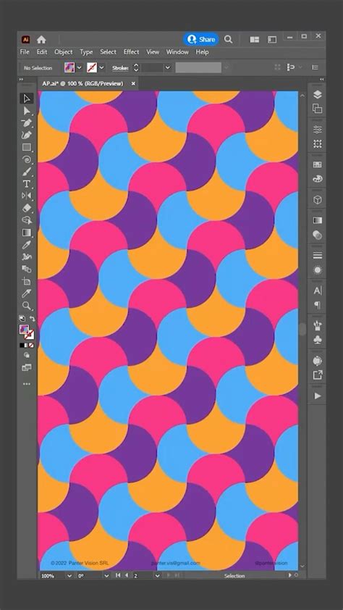Screen dimensions: 343x610
Task: Select the Shape Builder tool
Action: (27, 220)
